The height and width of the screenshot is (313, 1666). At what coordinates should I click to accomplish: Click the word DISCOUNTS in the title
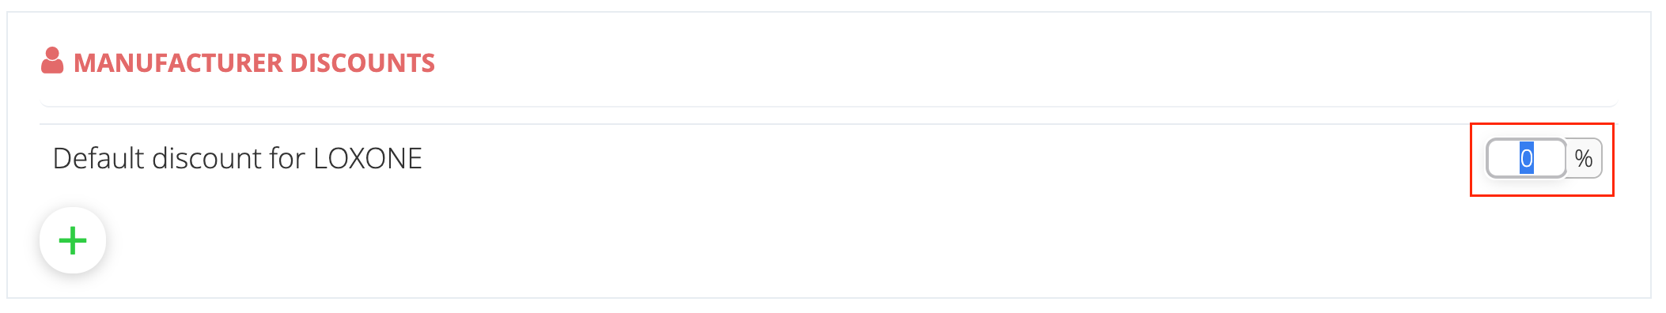(x=362, y=63)
